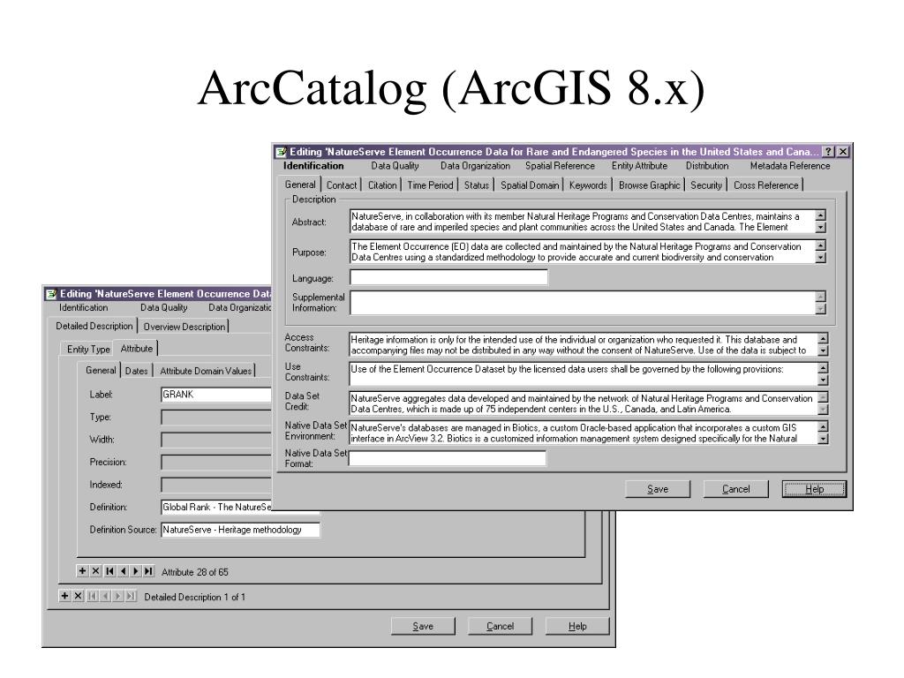Switch to the Status tab

click(476, 185)
